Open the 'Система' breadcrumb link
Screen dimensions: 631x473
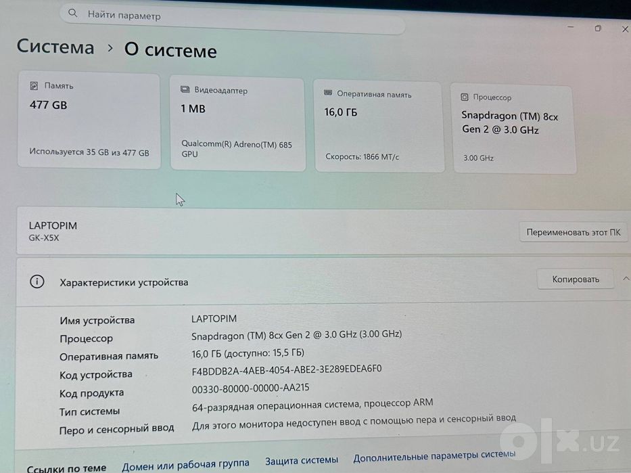pyautogui.click(x=55, y=47)
